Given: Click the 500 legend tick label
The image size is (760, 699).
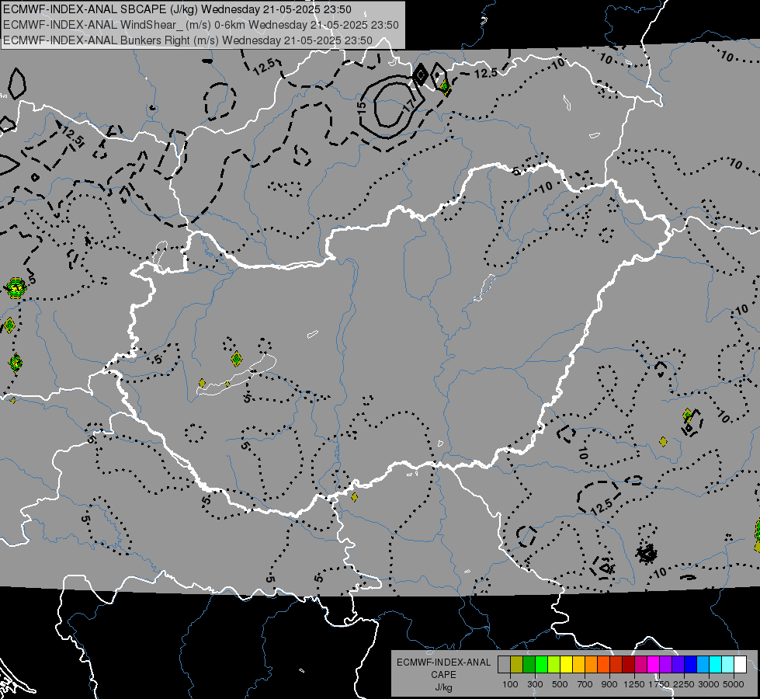Looking at the screenshot, I should (560, 684).
